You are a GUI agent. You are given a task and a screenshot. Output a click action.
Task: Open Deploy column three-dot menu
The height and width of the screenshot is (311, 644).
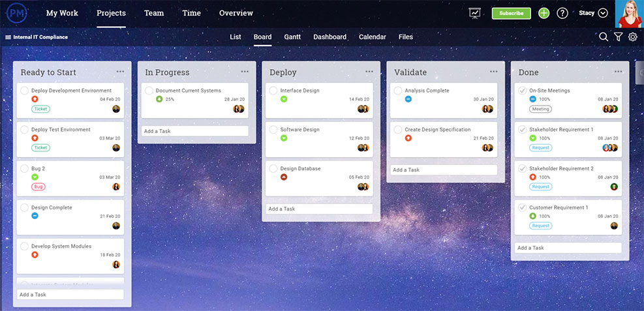coord(369,72)
